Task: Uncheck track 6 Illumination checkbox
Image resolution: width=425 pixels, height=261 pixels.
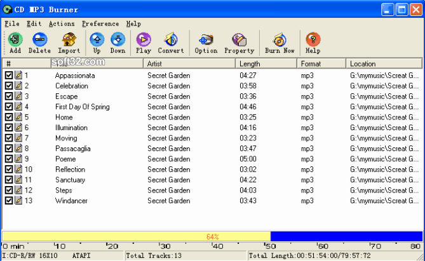Action: (x=9, y=128)
